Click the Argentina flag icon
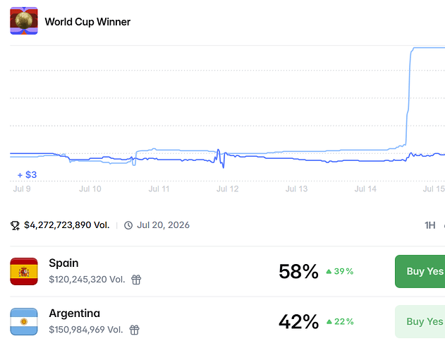 point(24,322)
